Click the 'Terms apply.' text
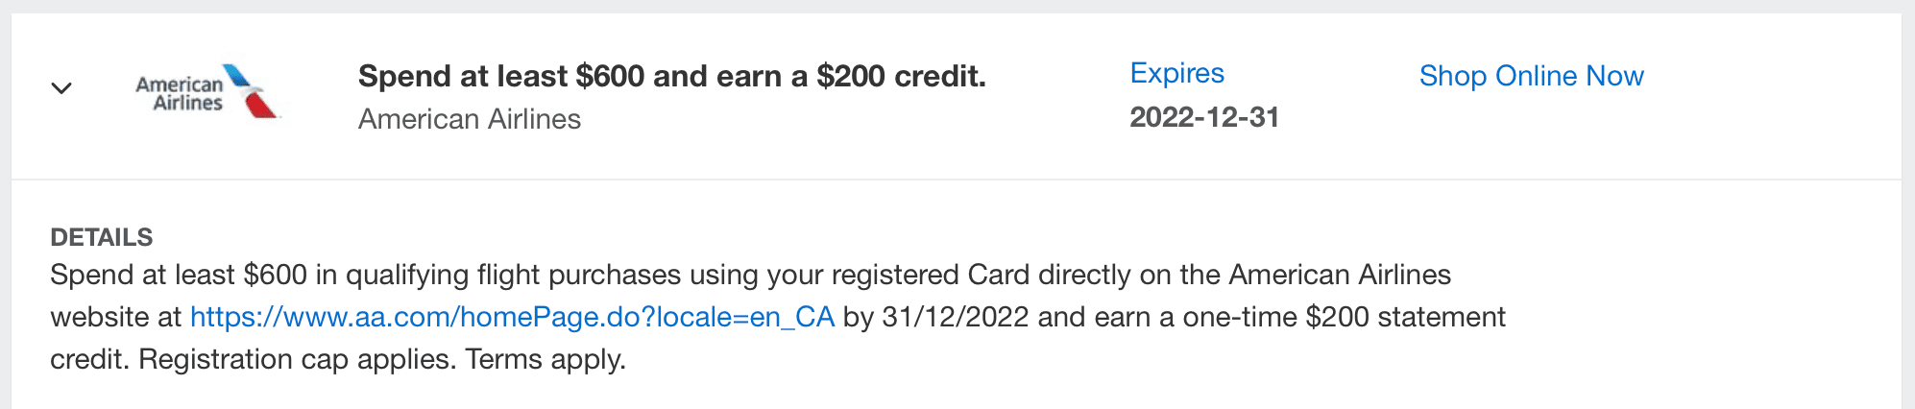1915x409 pixels. point(545,359)
